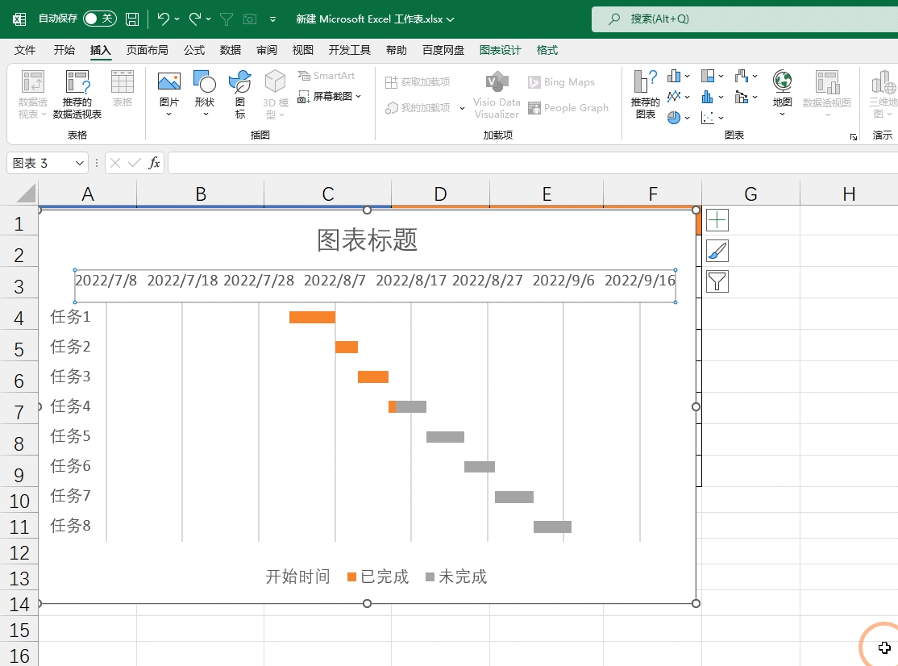This screenshot has height=666, width=898.
Task: Click the 已完成 orange legend swatch
Action: coord(351,577)
